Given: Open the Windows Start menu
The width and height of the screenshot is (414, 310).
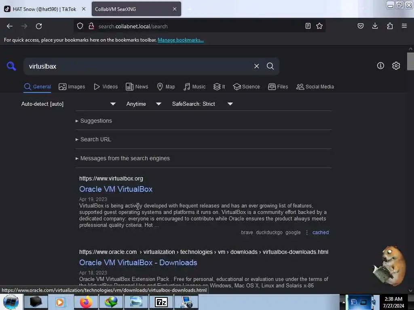Looking at the screenshot, I should pyautogui.click(x=11, y=302).
